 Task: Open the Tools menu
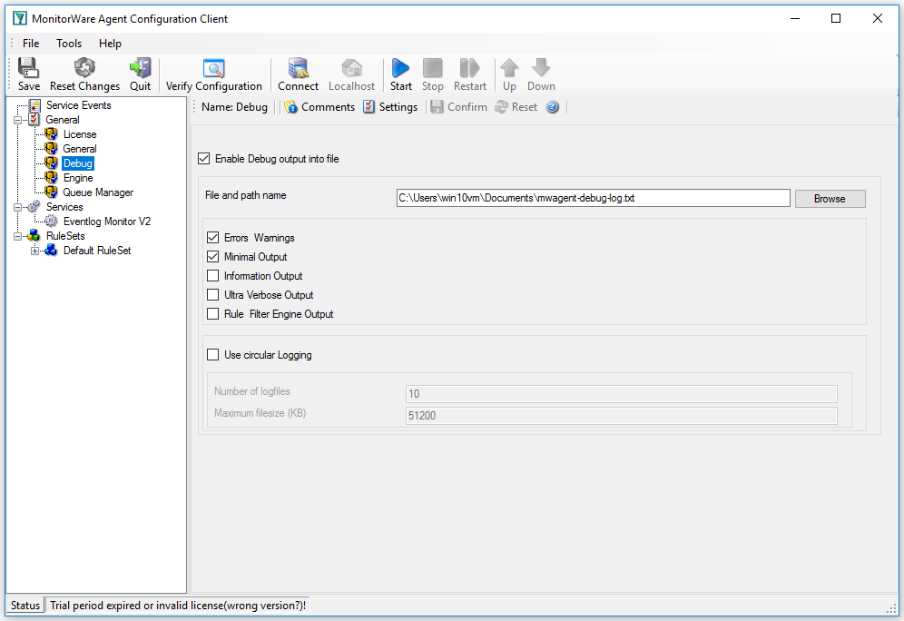click(69, 44)
